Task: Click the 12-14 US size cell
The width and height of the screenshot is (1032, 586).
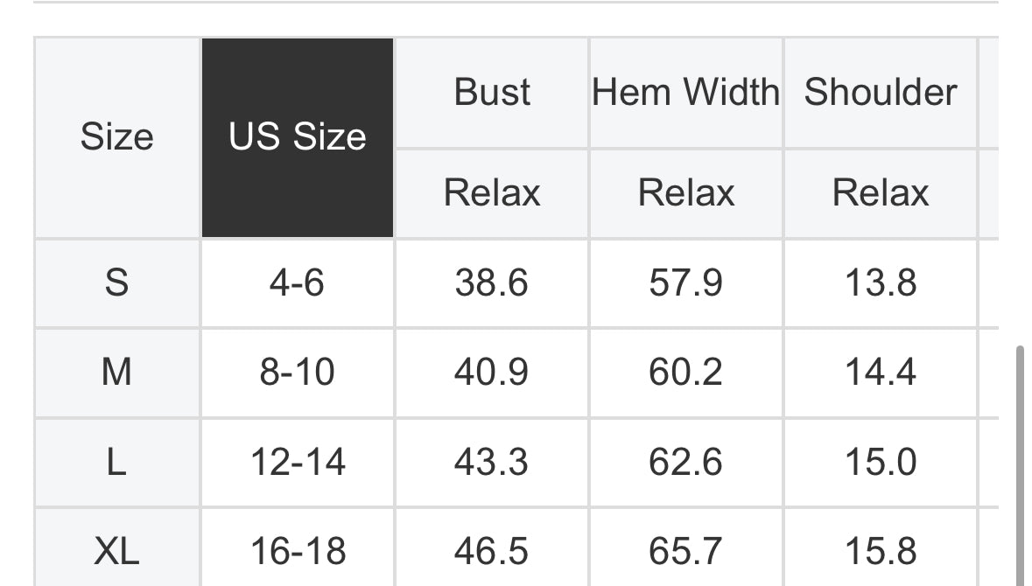Action: [x=298, y=462]
